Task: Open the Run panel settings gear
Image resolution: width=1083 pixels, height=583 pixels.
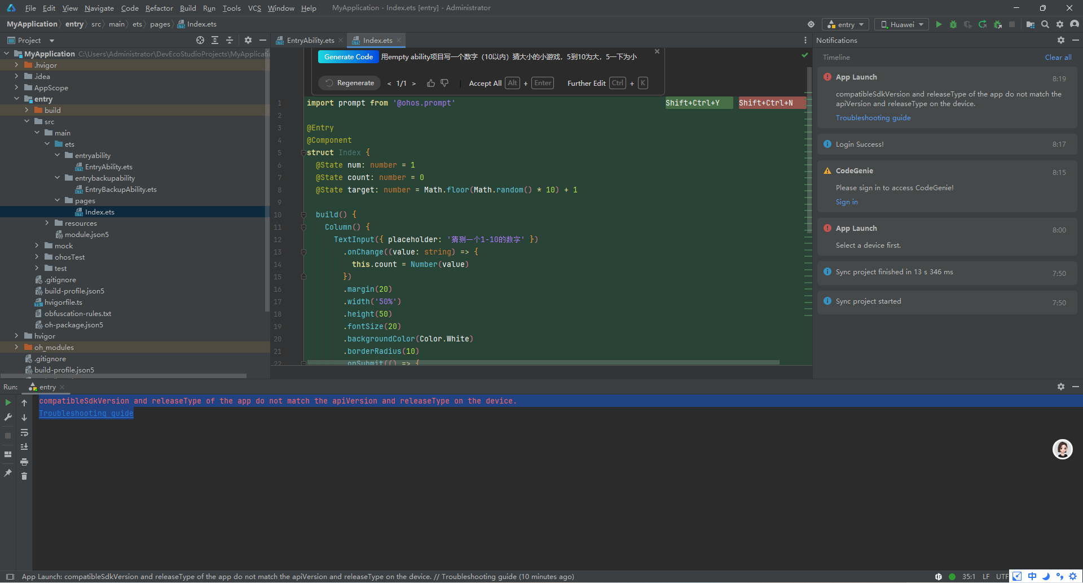Action: [1061, 387]
